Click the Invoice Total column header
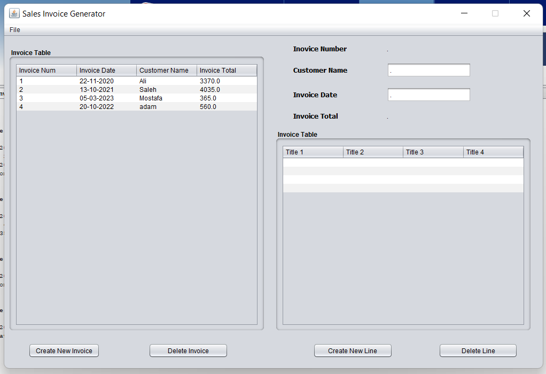 227,71
